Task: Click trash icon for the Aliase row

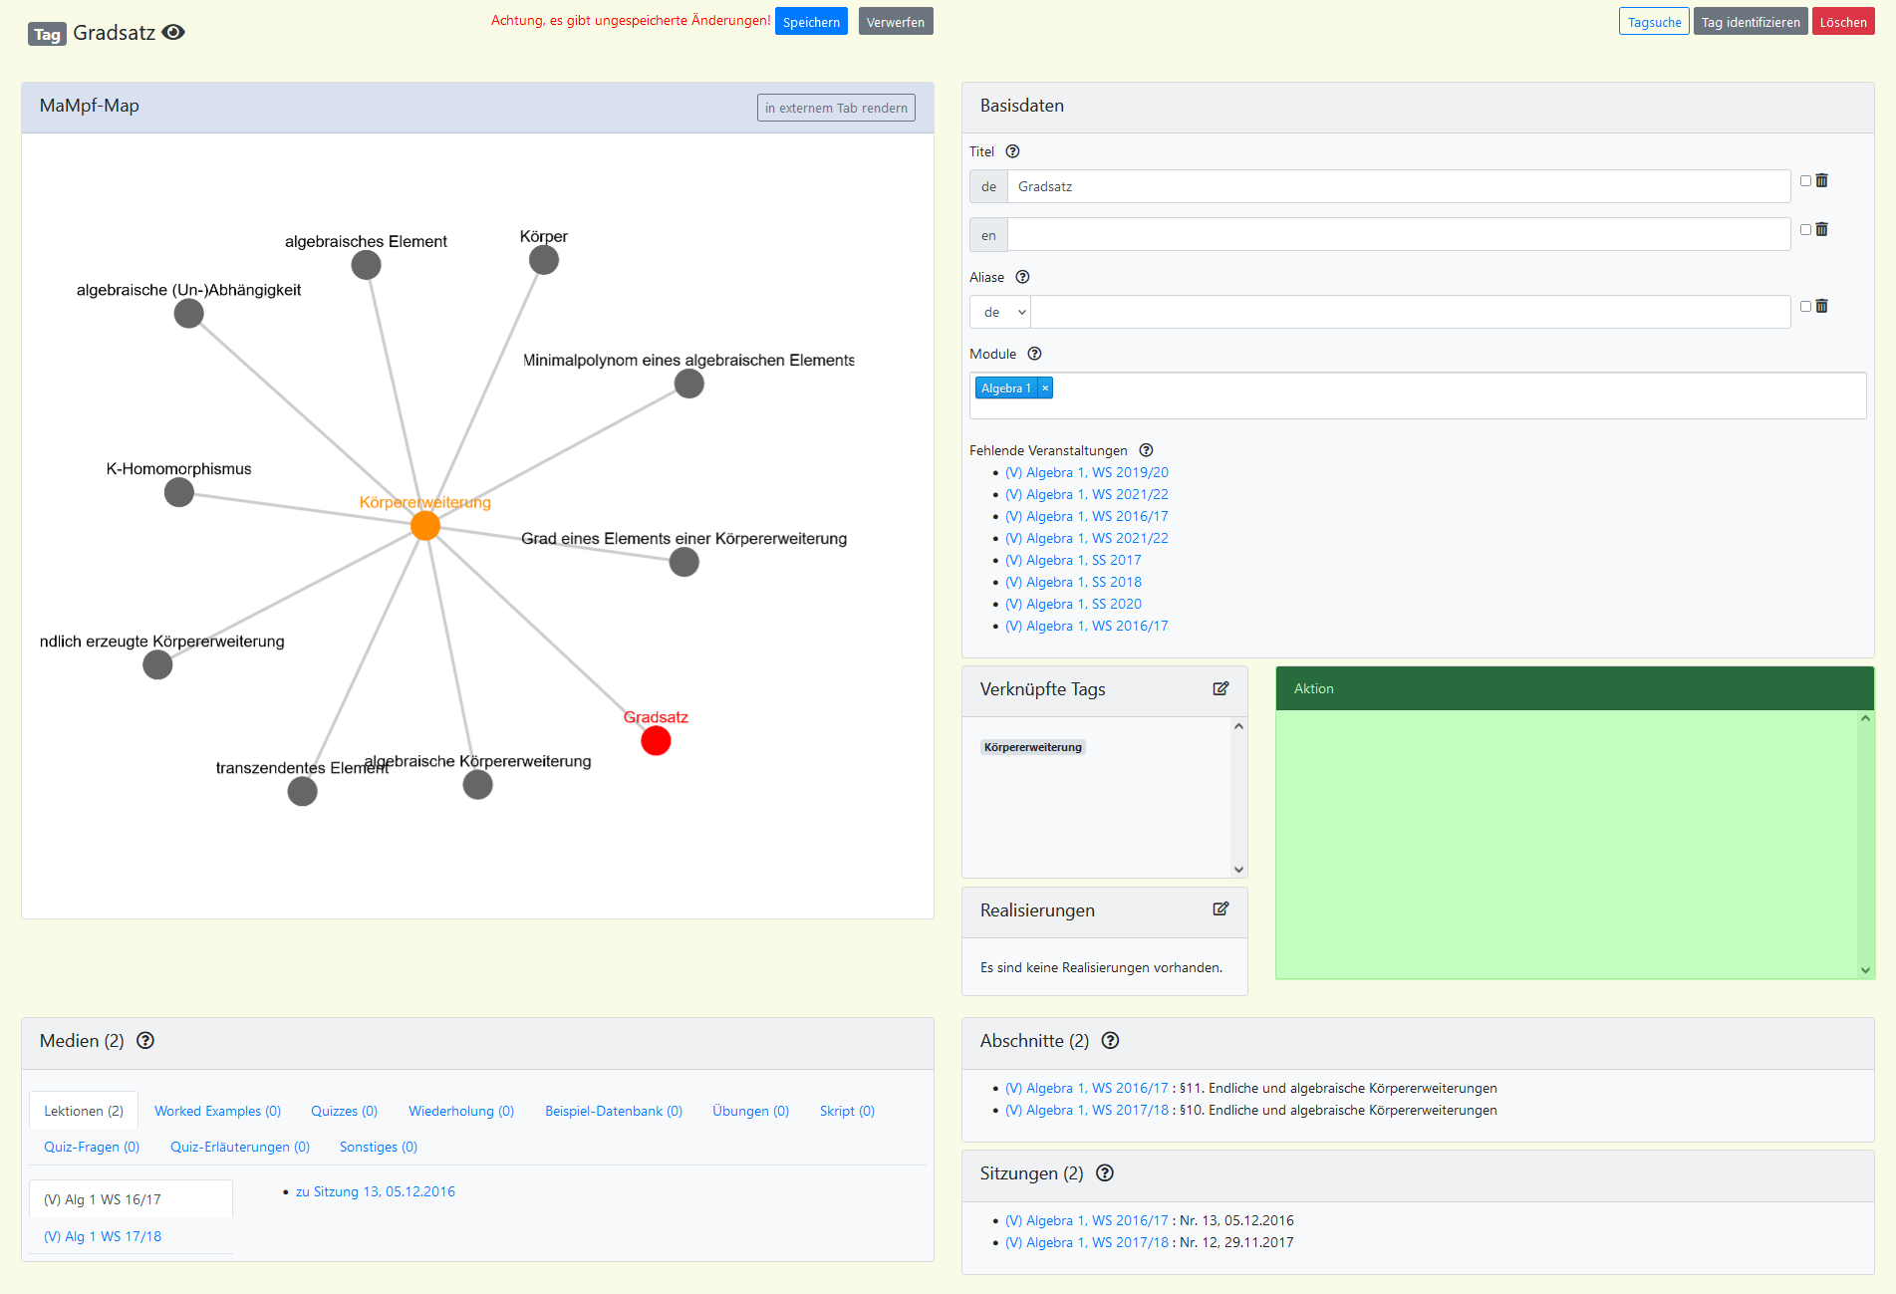Action: click(1821, 306)
